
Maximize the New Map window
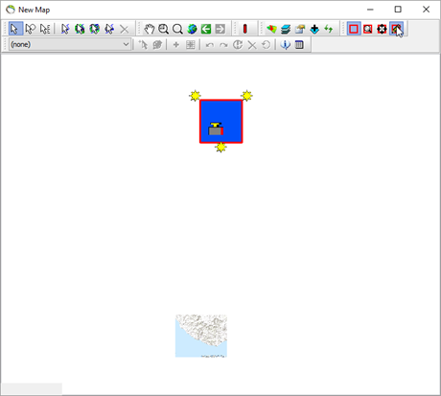[398, 10]
